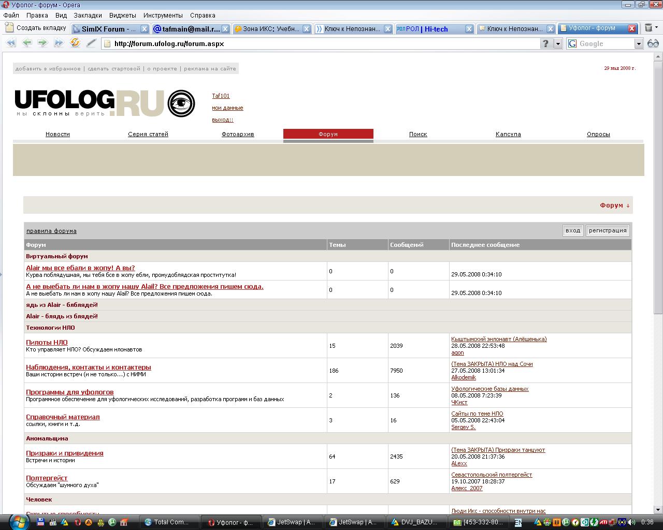Open the Пилоты НЛО forum link
Viewport: 663px width, 530px height.
pos(47,343)
